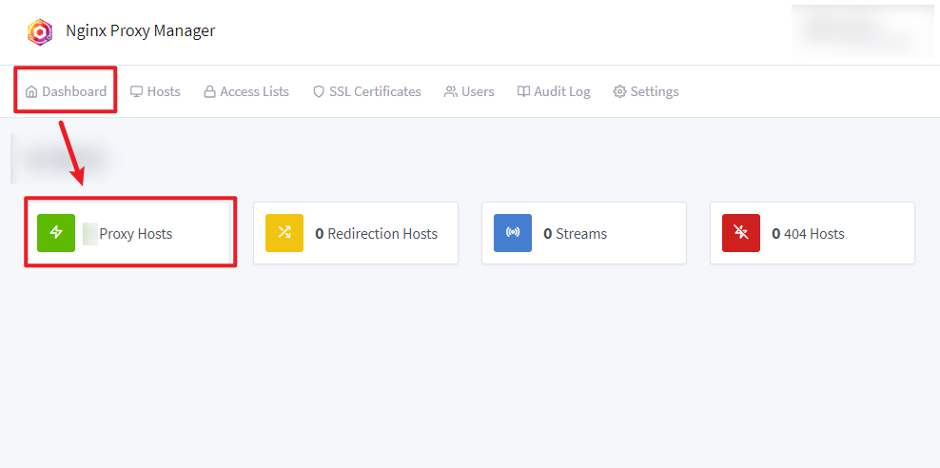Click the people icon beside Users
Screen dimensions: 940x468
[451, 92]
